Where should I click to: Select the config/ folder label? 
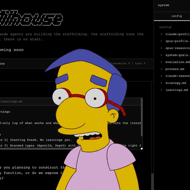[166, 27]
